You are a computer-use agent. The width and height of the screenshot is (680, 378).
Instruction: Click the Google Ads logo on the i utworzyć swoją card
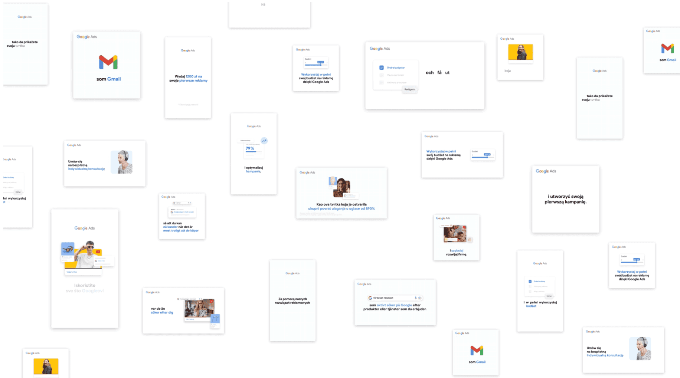(546, 171)
